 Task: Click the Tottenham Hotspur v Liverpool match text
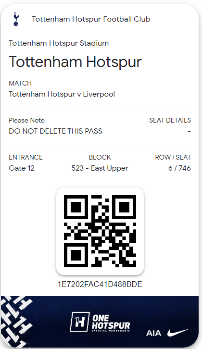tap(62, 94)
